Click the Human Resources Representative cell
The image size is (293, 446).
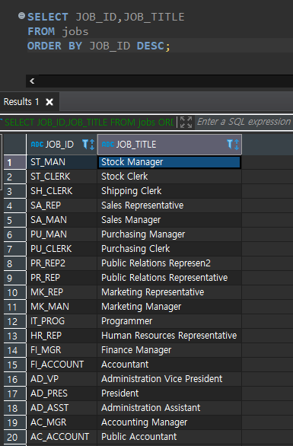170,336
